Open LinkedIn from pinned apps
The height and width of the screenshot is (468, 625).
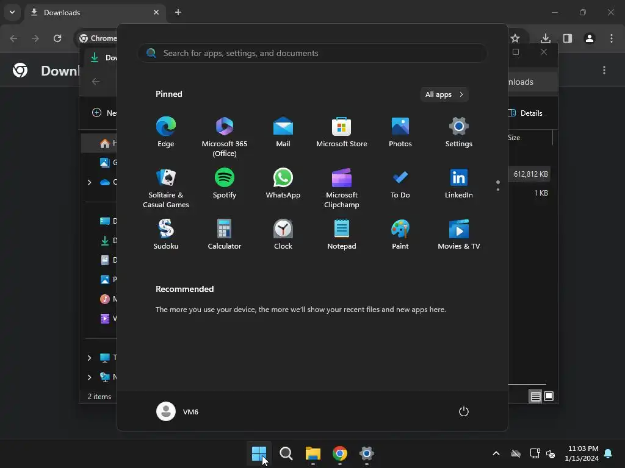point(459,183)
